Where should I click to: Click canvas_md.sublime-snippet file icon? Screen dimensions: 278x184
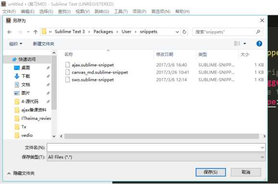click(x=67, y=72)
